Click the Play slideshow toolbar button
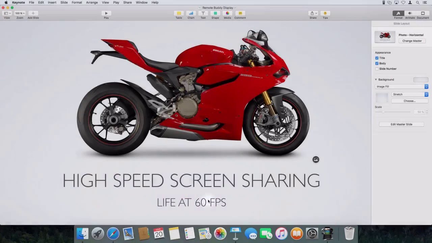This screenshot has width=432, height=243. pyautogui.click(x=106, y=13)
